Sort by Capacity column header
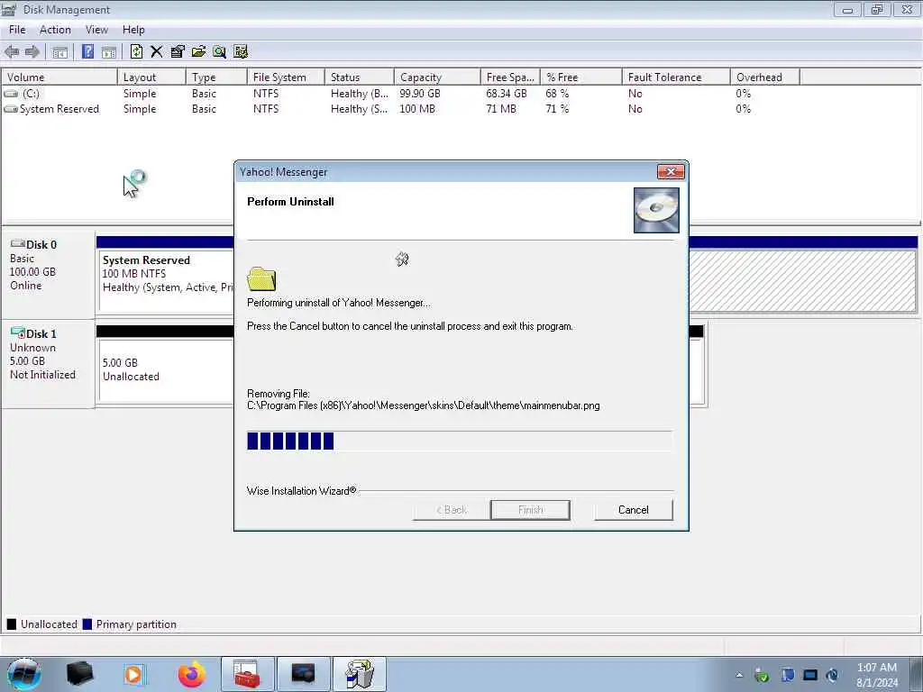 pos(437,77)
